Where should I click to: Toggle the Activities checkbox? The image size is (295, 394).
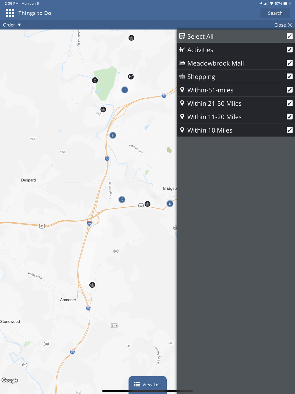290,50
